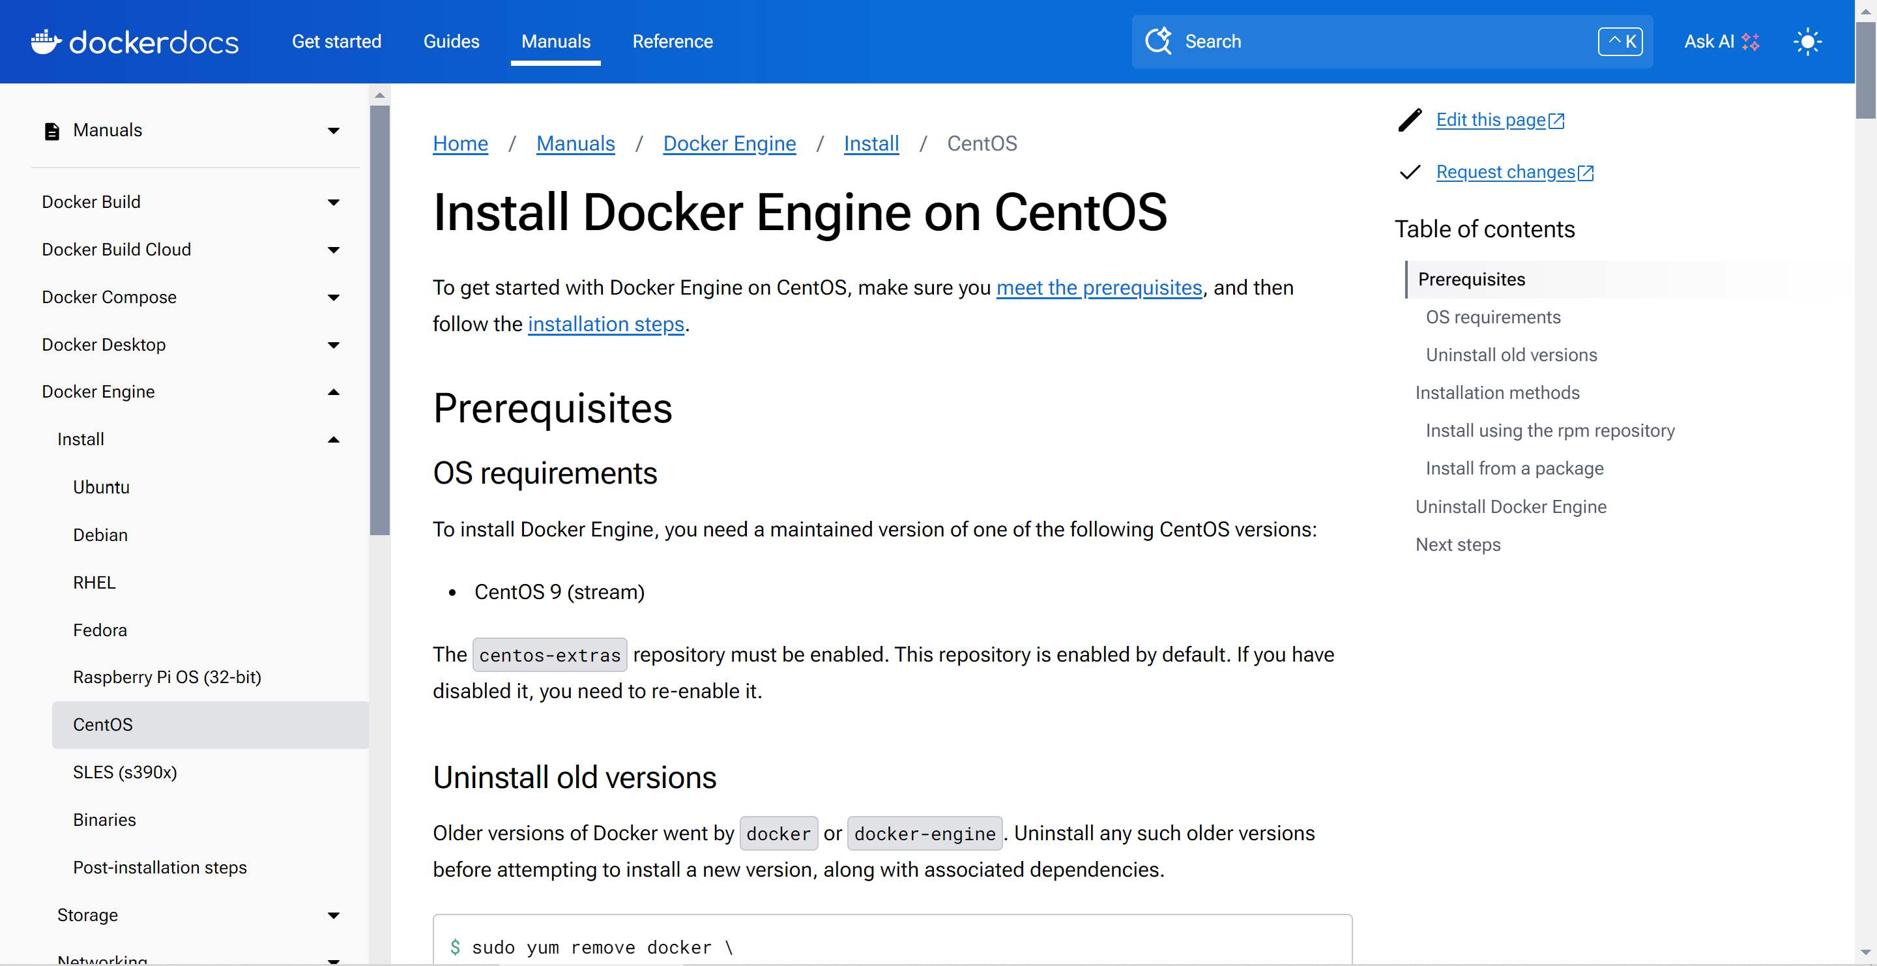Click the Docker whale logo icon
The height and width of the screenshot is (966, 1877).
[46, 42]
